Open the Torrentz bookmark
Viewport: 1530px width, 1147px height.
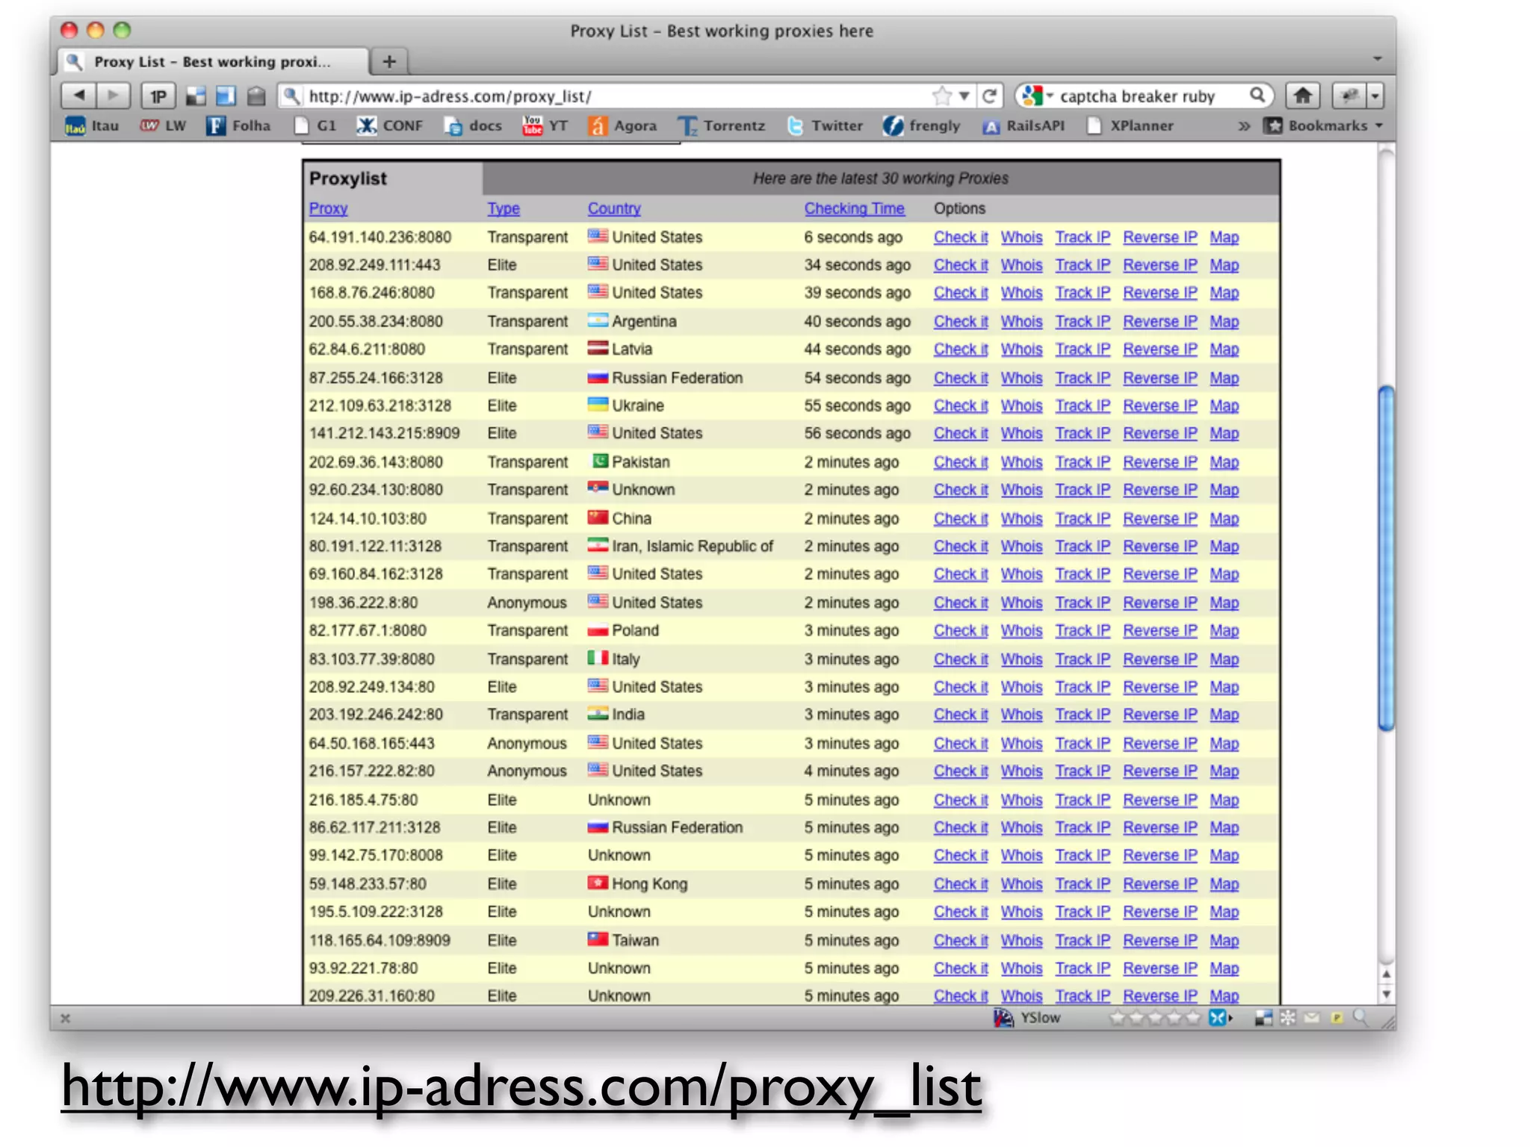(722, 125)
